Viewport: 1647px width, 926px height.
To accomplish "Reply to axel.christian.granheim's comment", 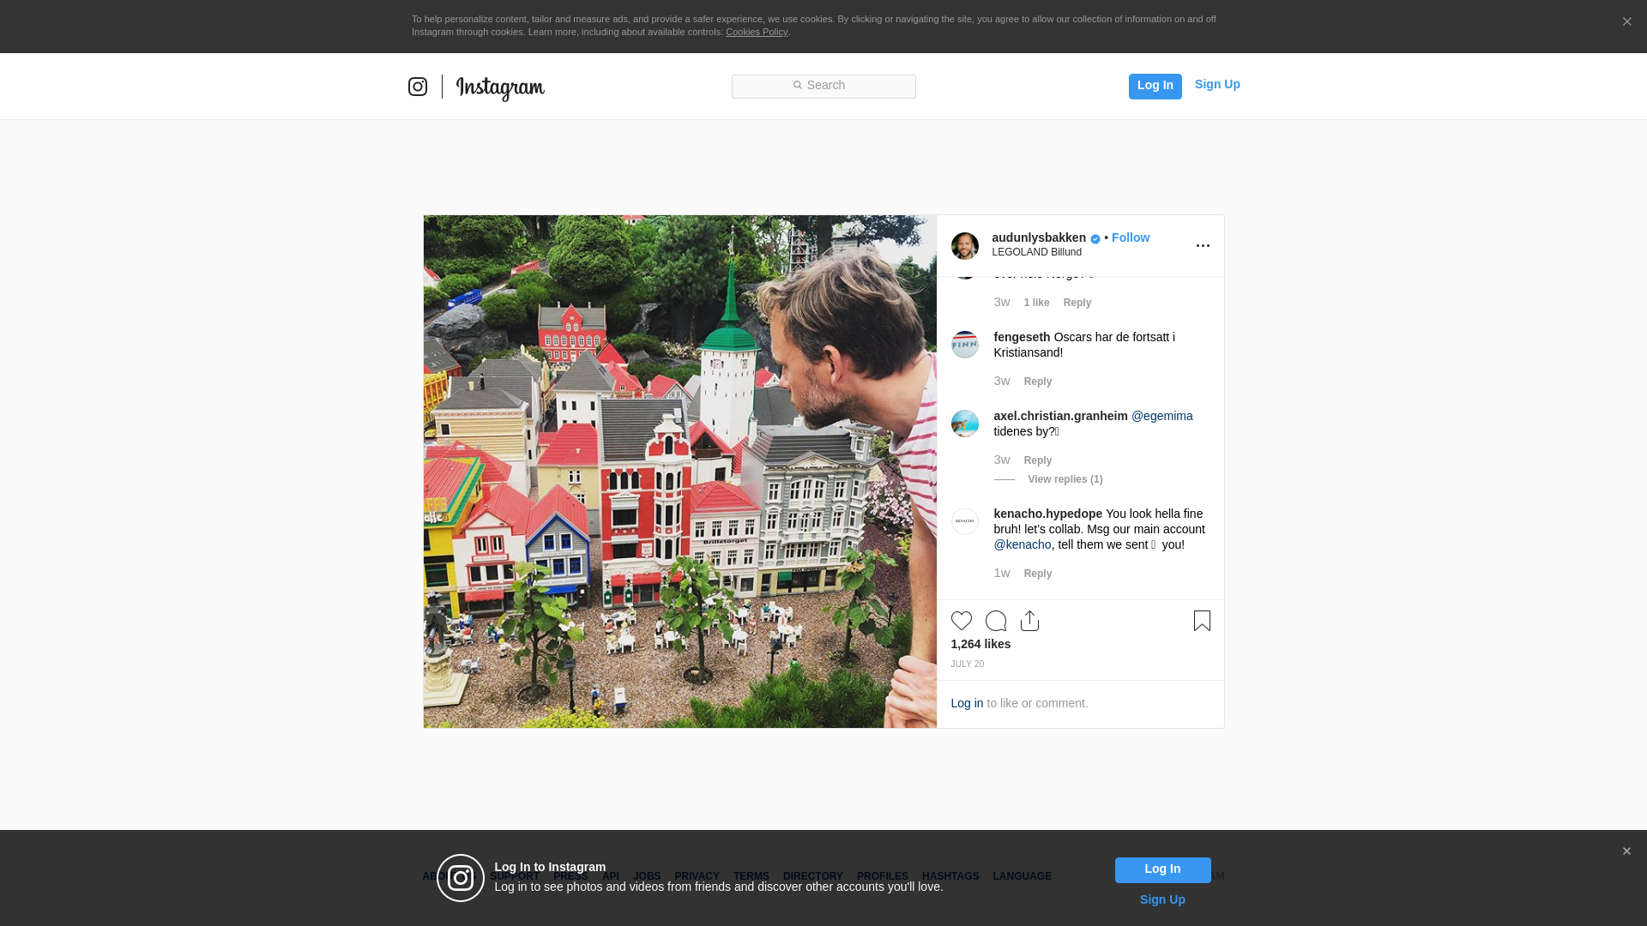I will point(1038,460).
